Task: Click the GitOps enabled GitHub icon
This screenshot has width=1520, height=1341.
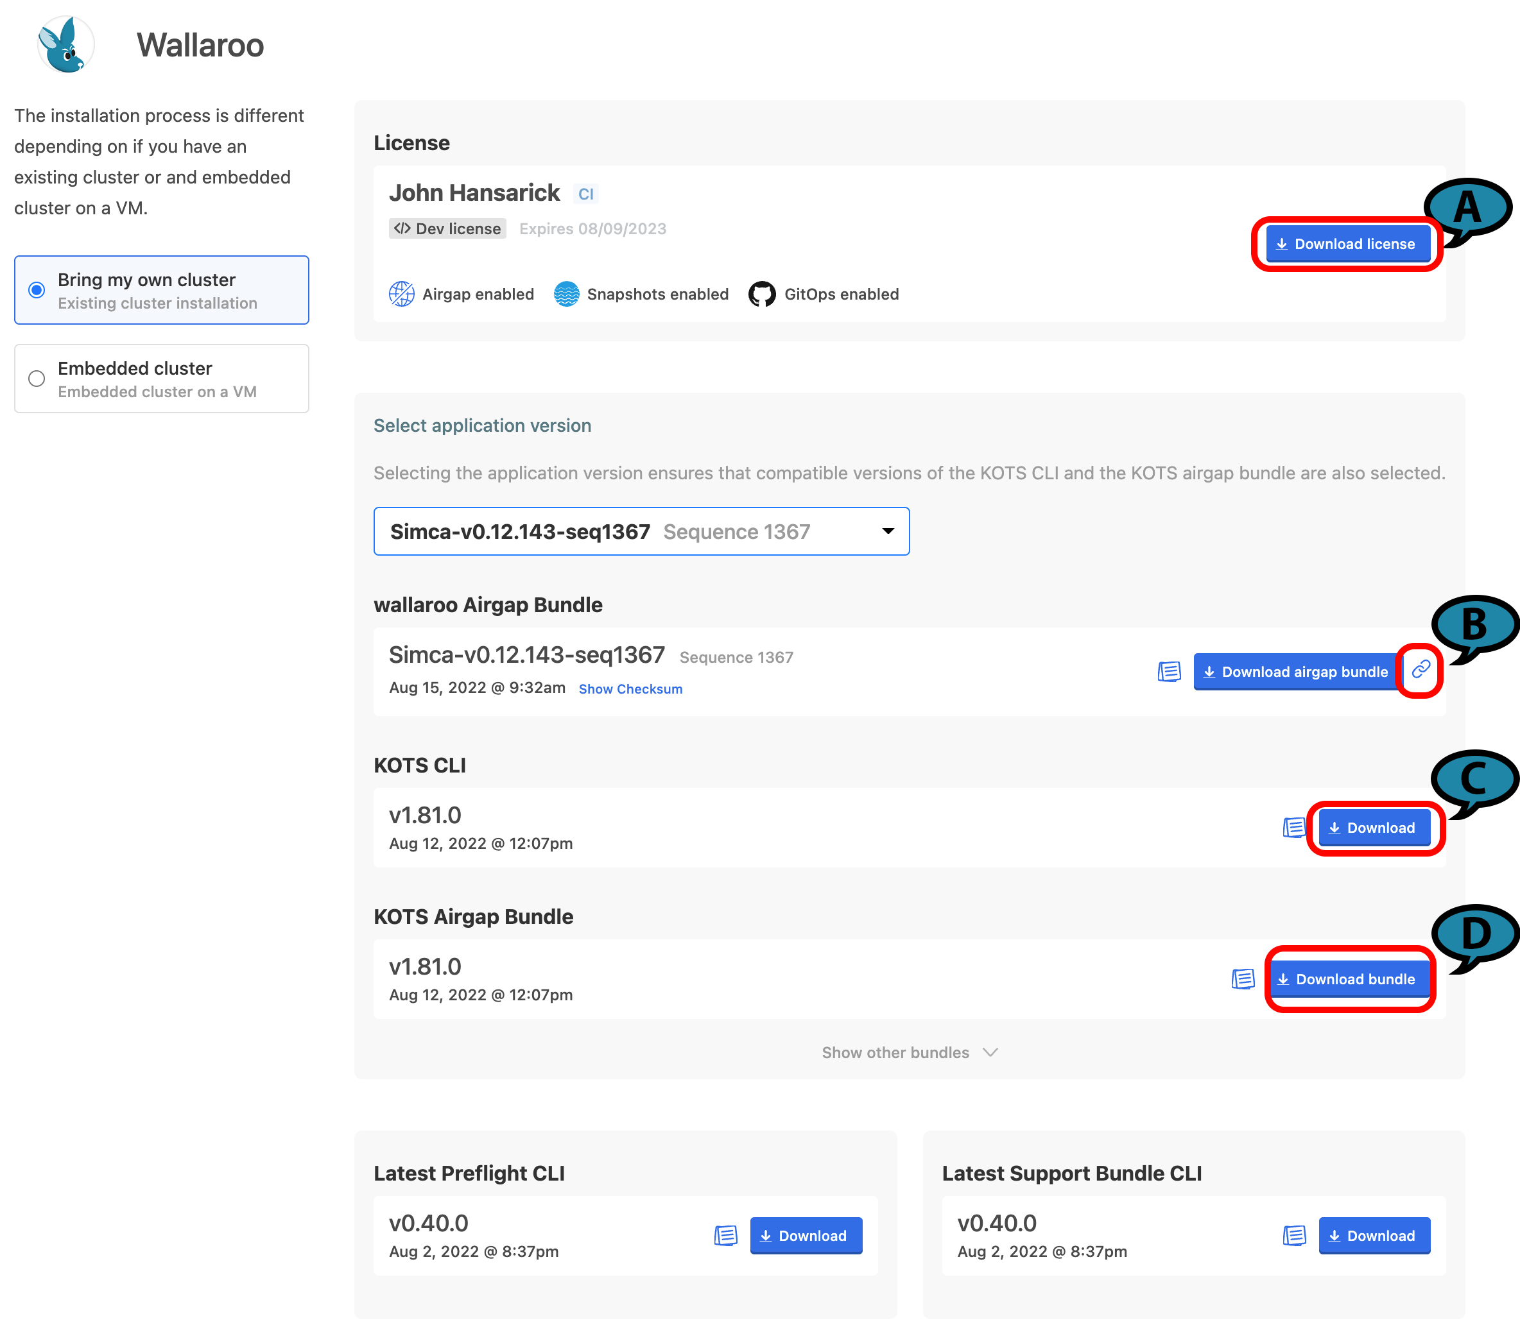Action: pos(762,295)
